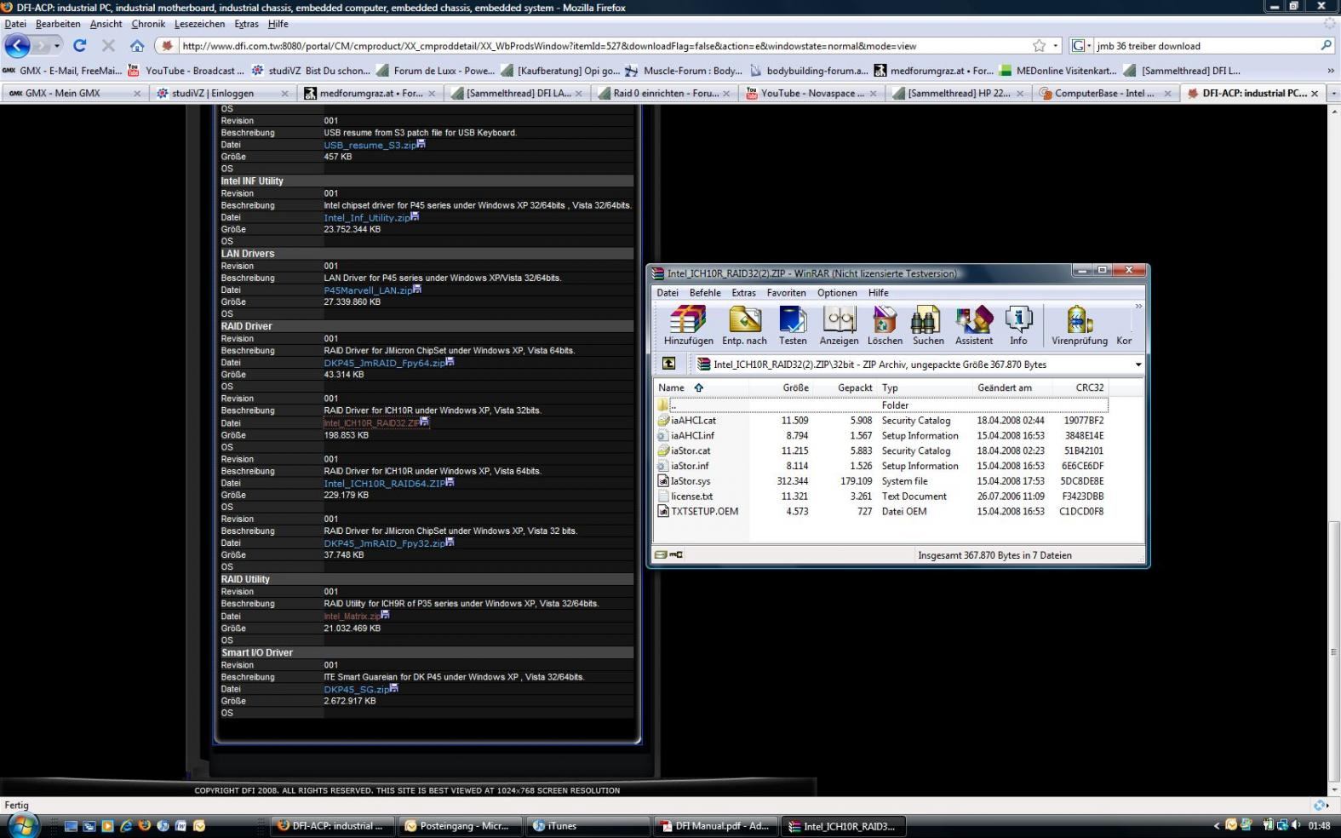Open WinRAR Befehle menu
The height and width of the screenshot is (838, 1341).
tap(705, 293)
